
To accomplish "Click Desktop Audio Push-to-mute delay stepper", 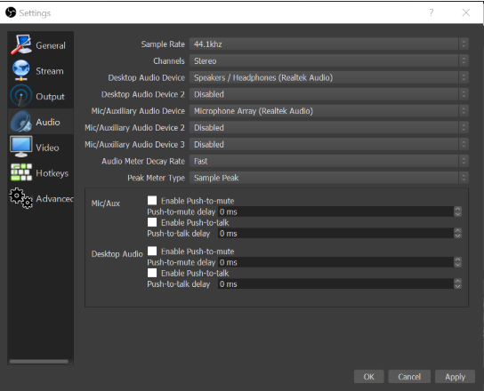I will [x=458, y=262].
